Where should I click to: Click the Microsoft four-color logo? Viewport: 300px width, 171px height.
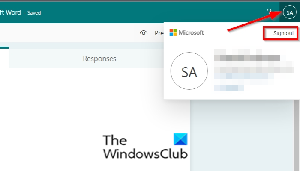(x=173, y=32)
